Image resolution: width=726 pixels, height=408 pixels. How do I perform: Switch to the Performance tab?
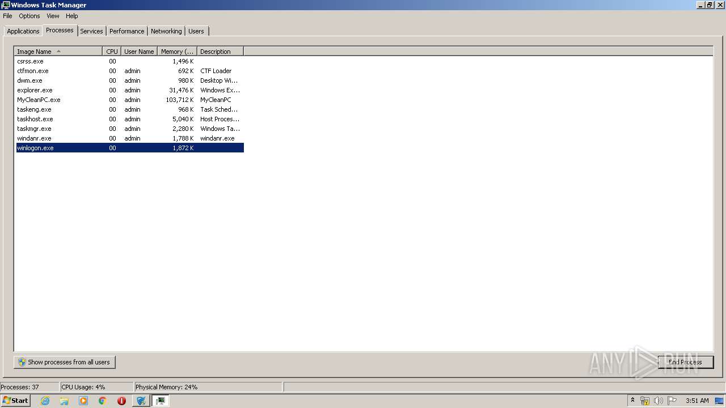(x=127, y=31)
